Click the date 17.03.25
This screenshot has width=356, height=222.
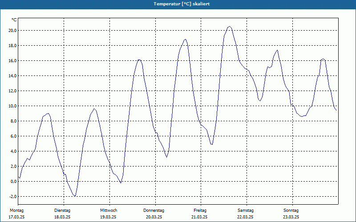16,217
